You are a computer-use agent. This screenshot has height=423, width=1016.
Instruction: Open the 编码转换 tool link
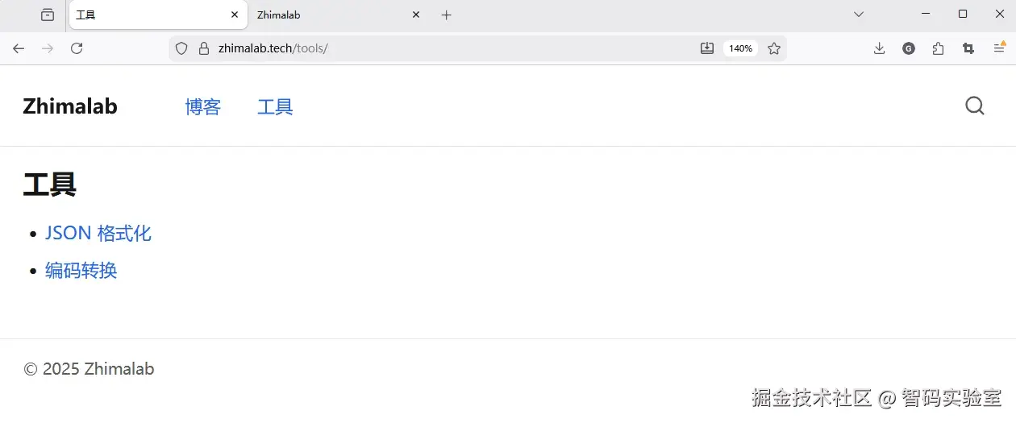pos(81,271)
